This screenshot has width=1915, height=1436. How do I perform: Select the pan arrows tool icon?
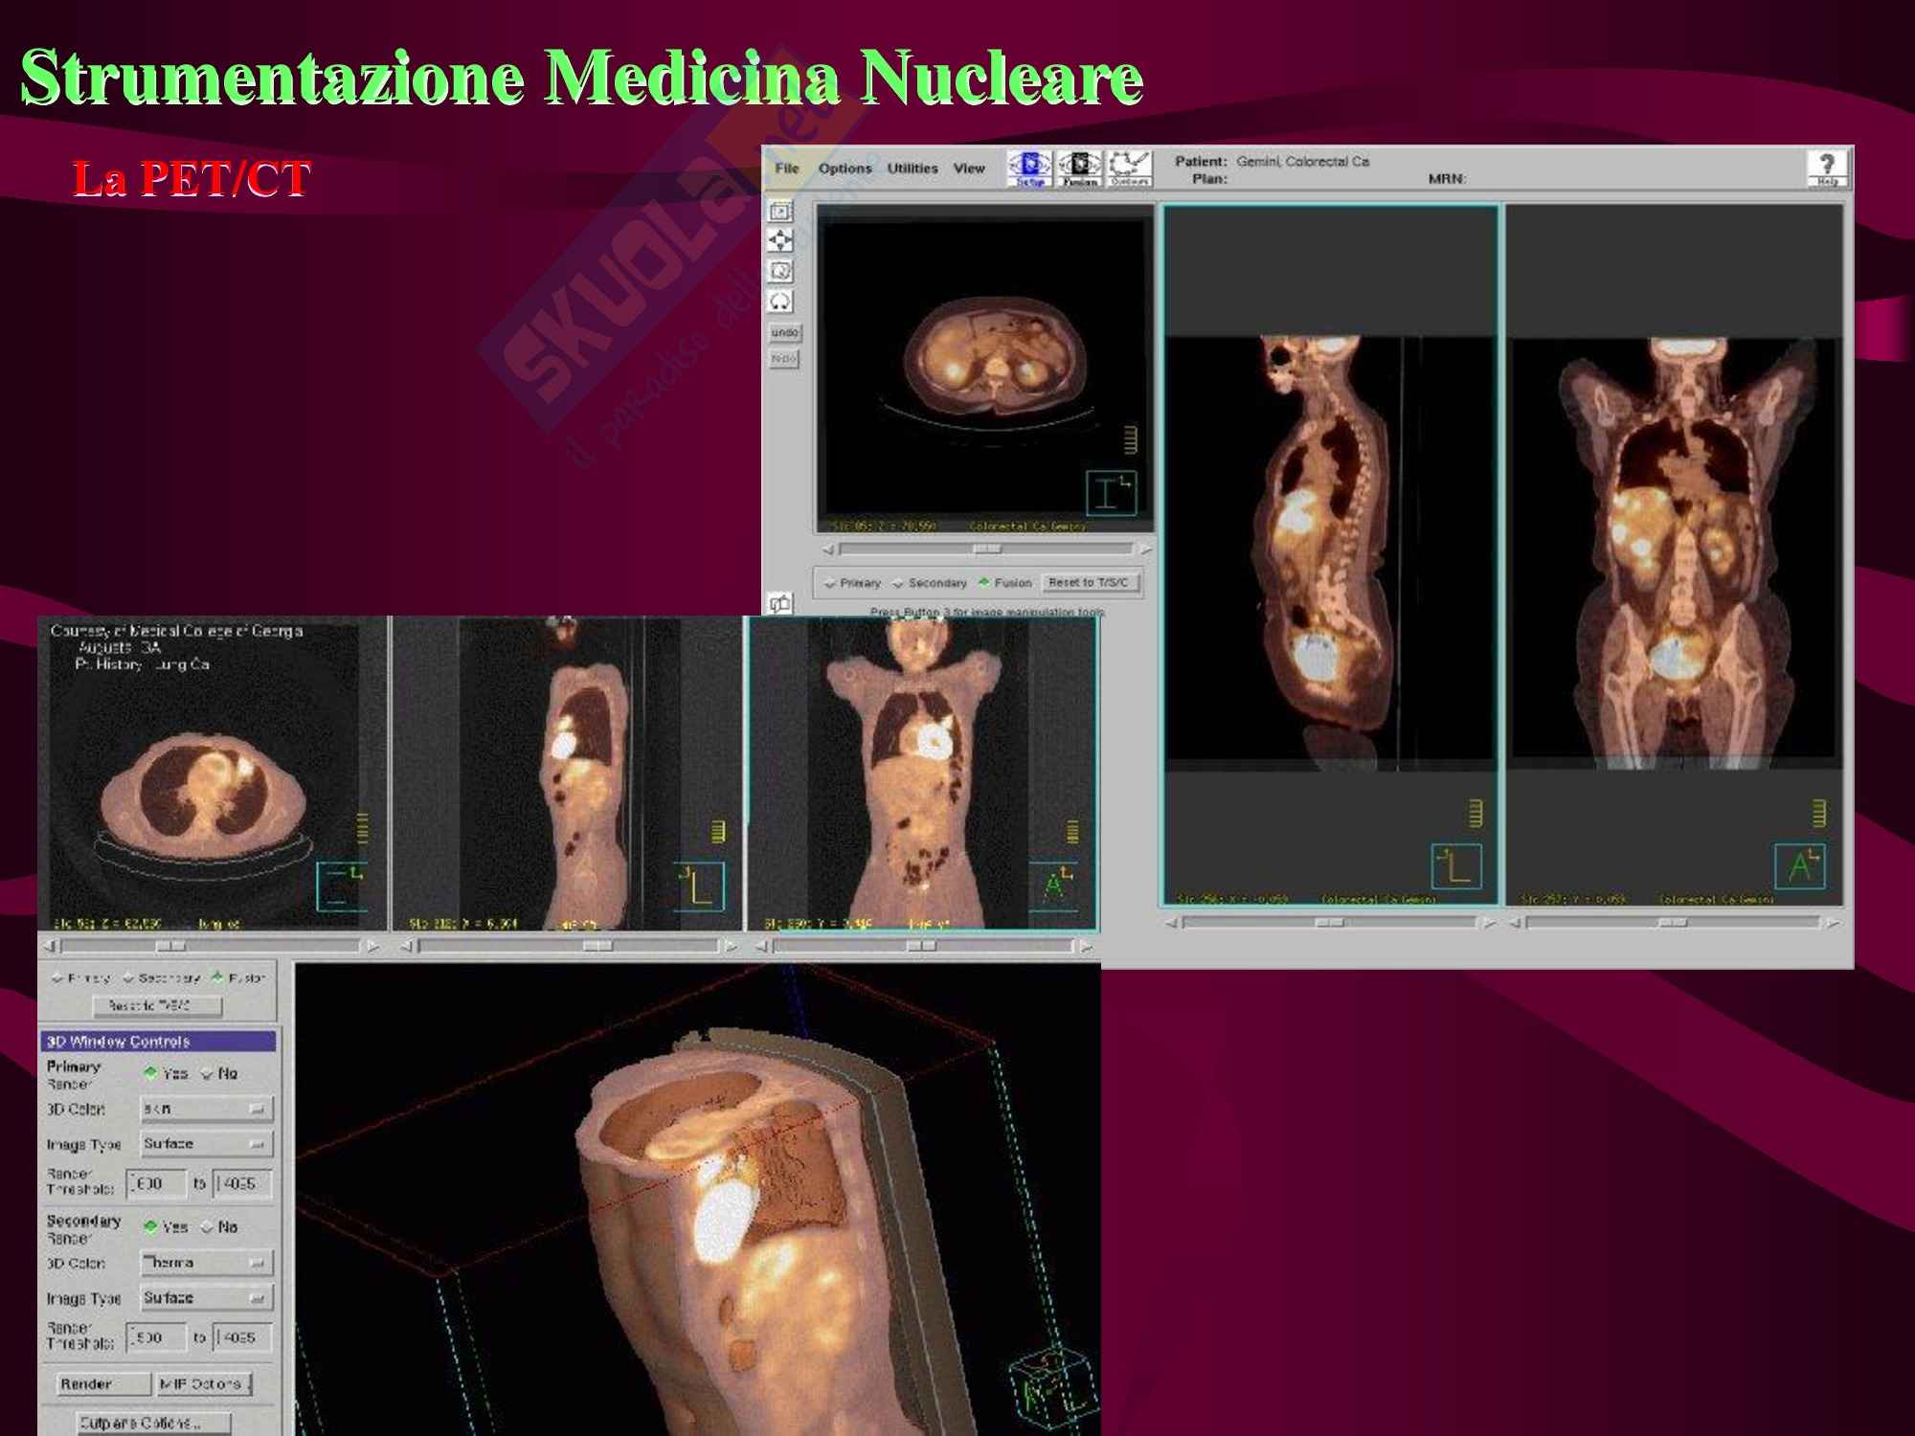click(781, 241)
